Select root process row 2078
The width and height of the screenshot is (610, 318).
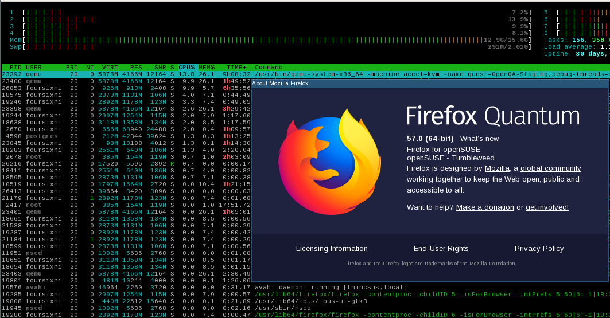tap(126, 157)
